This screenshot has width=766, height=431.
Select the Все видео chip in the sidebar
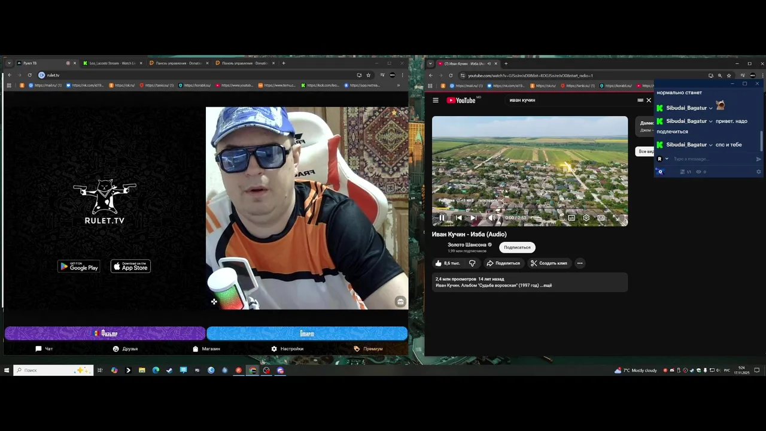point(645,151)
